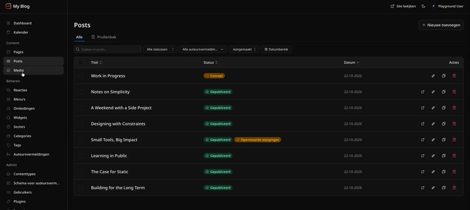Open the Aangemaakt sort dropdown
The height and width of the screenshot is (210, 470).
coord(244,49)
